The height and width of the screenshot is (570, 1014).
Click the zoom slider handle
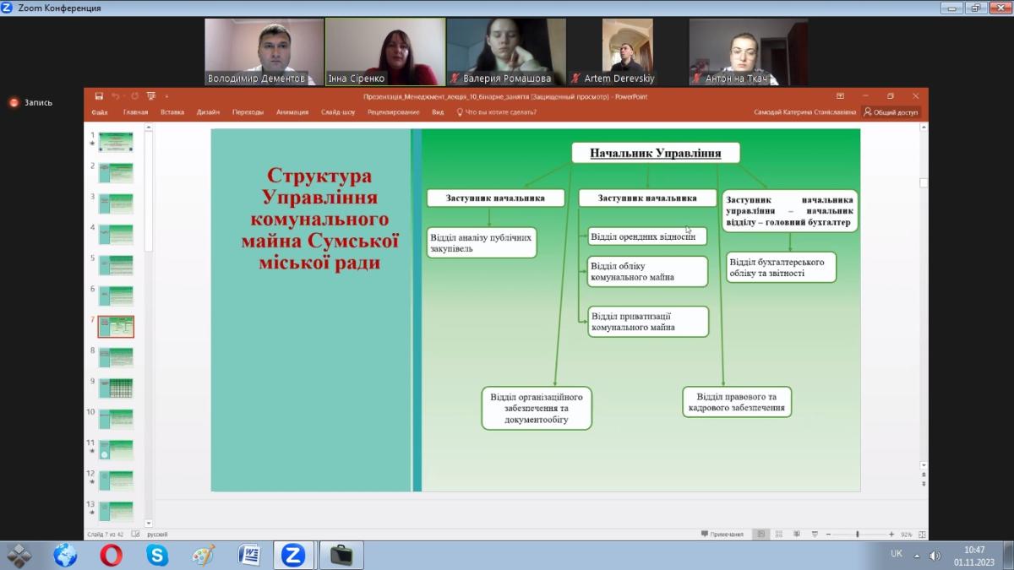point(858,535)
